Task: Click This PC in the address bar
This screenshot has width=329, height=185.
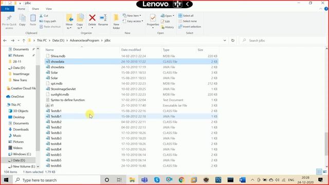Action: point(42,41)
